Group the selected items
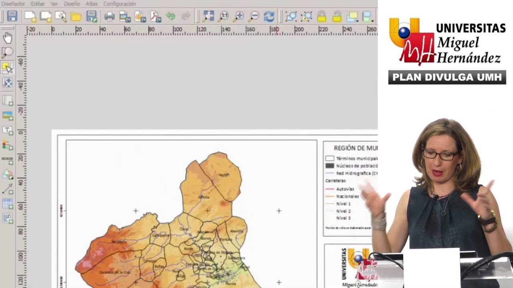The height and width of the screenshot is (288, 513). 291,16
